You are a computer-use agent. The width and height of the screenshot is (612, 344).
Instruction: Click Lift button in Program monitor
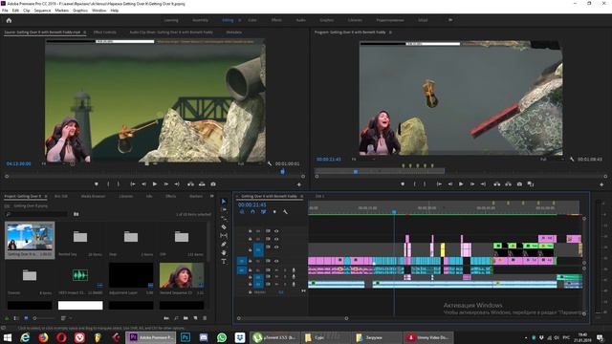pyautogui.click(x=496, y=184)
